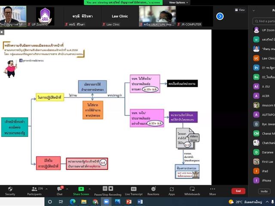Select the presenter's video thumbnail
This screenshot has width=275, height=206.
coord(13,16)
